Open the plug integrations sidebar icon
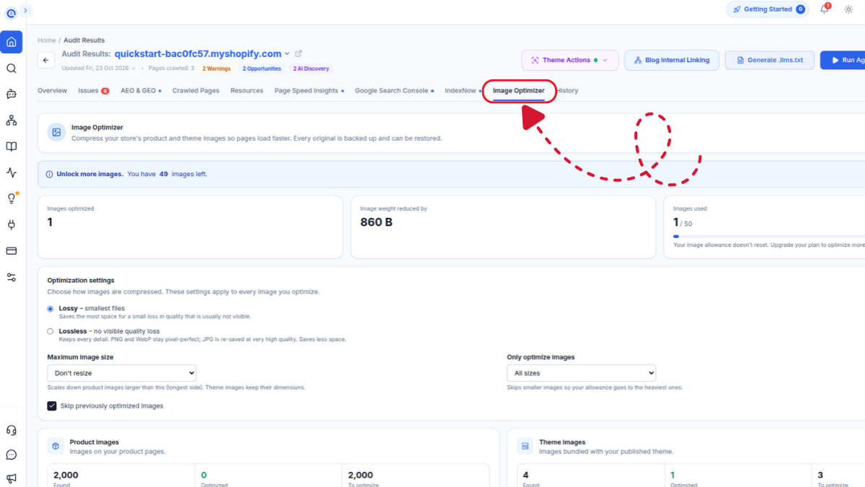The width and height of the screenshot is (865, 487). tap(12, 224)
